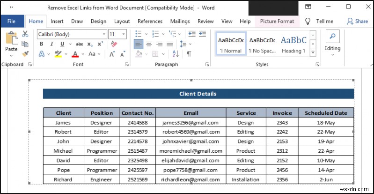Viewport: 374px width, 194px height.
Task: Apply the Normal style
Action: tap(231, 44)
